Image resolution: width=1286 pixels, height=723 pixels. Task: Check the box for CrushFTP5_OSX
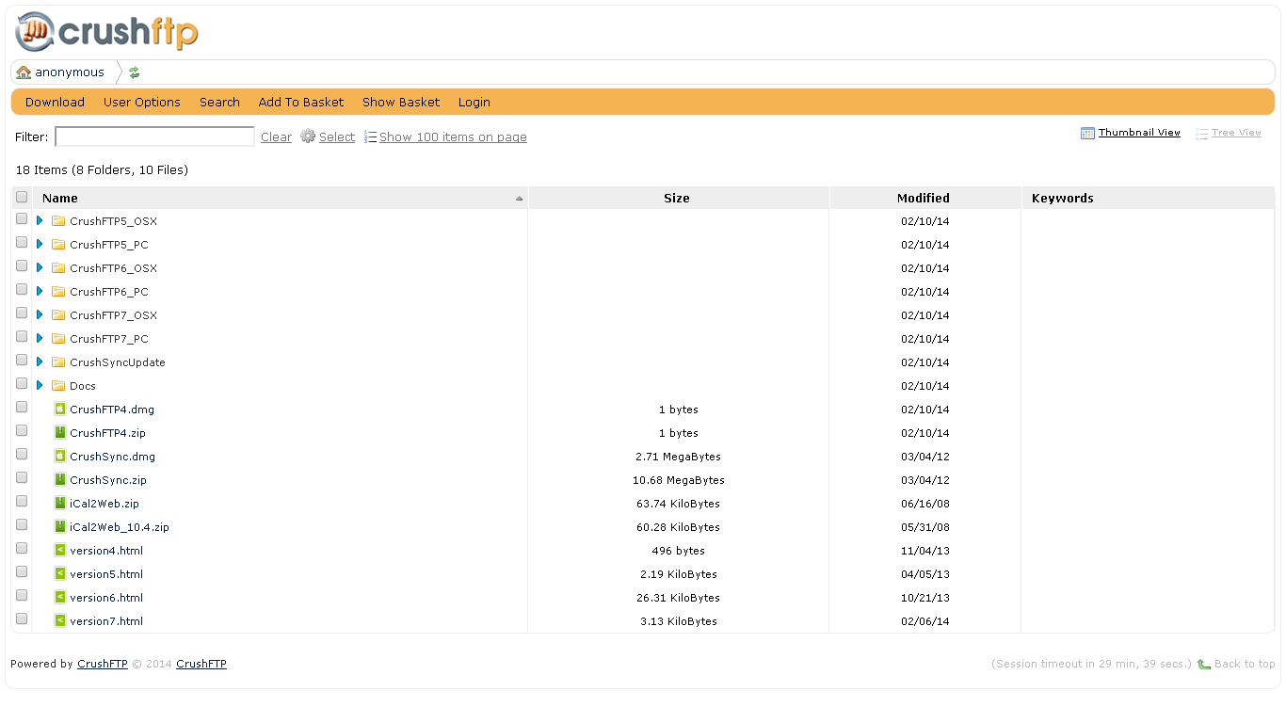22,218
